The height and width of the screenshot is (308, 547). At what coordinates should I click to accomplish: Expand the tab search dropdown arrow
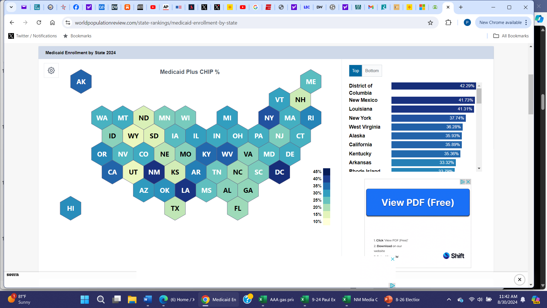(x=11, y=7)
